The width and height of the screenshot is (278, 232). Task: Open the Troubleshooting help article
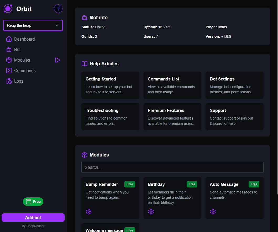pos(110,117)
